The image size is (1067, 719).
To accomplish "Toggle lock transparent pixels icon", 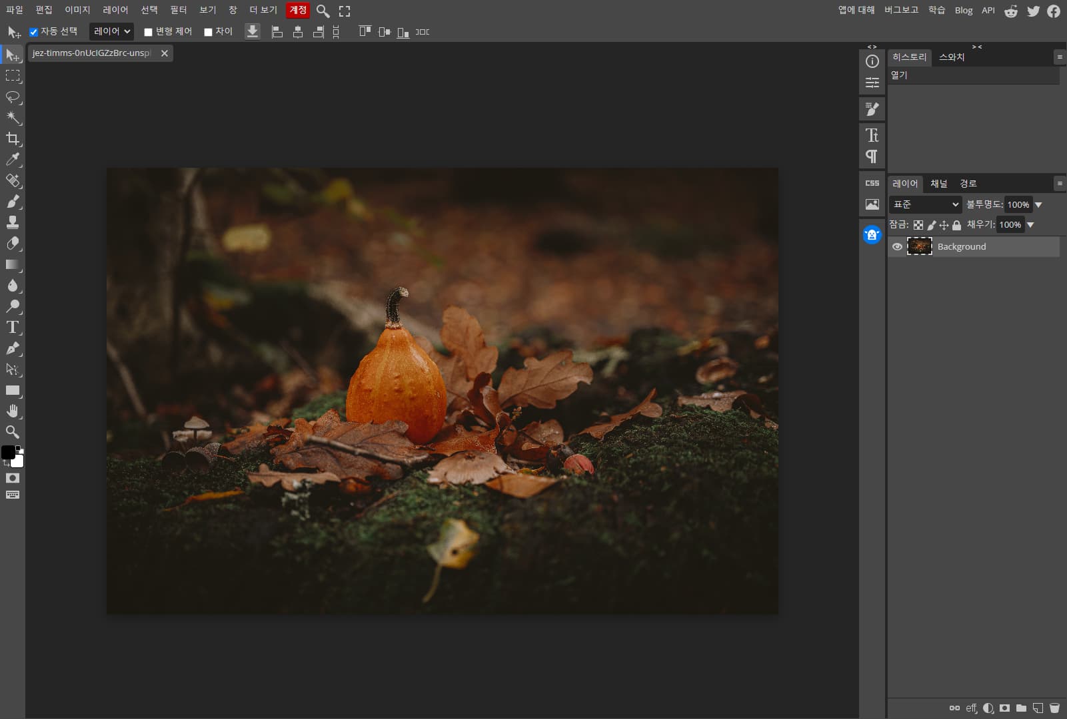I will [x=918, y=225].
